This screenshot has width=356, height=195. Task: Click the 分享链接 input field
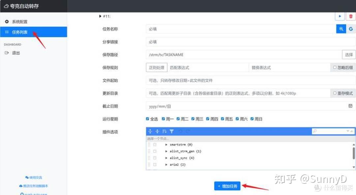[231, 42]
